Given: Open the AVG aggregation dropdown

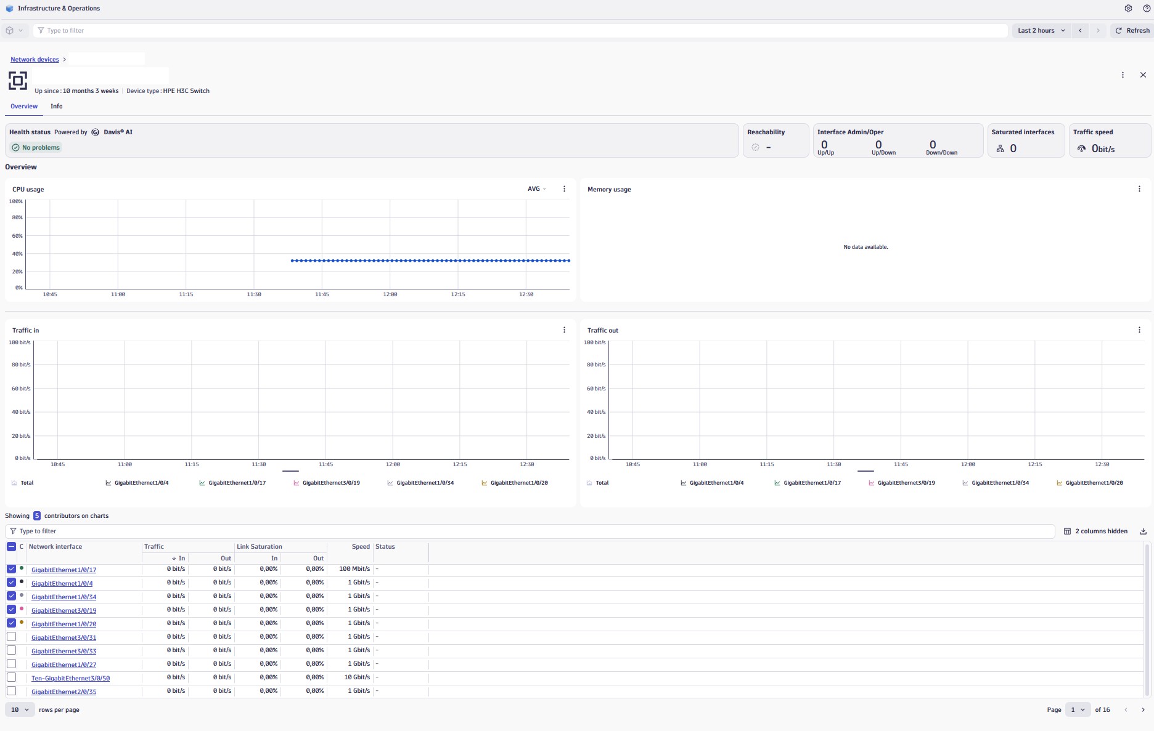Looking at the screenshot, I should 536,189.
